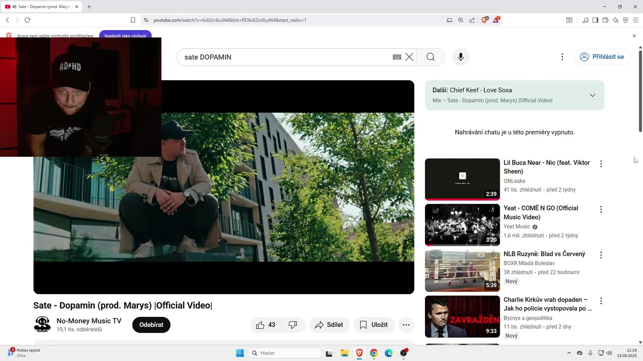Screen dimensions: 643x361
Task: Click the boxing ring NLB Ruzyně thumbnail
Action: pyautogui.click(x=462, y=271)
